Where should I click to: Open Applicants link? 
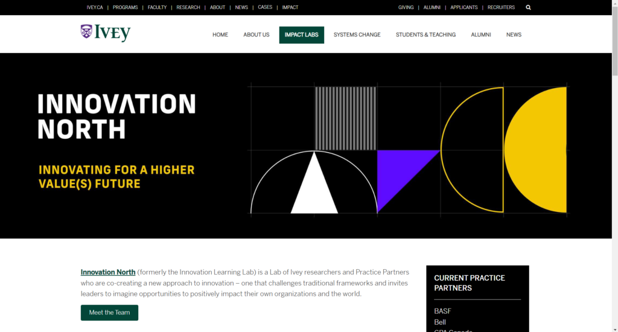coord(464,7)
